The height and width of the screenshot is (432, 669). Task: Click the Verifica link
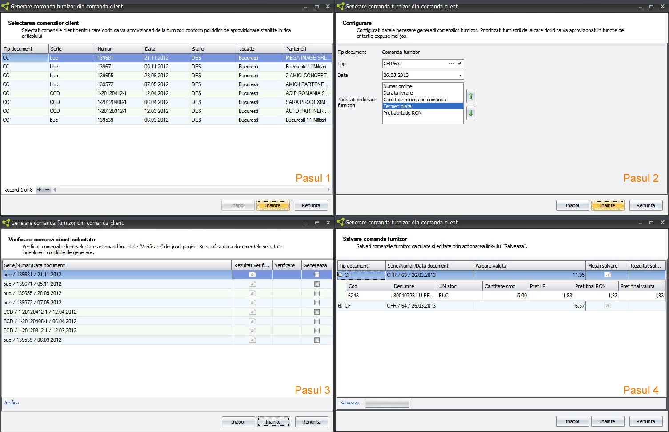coord(11,403)
